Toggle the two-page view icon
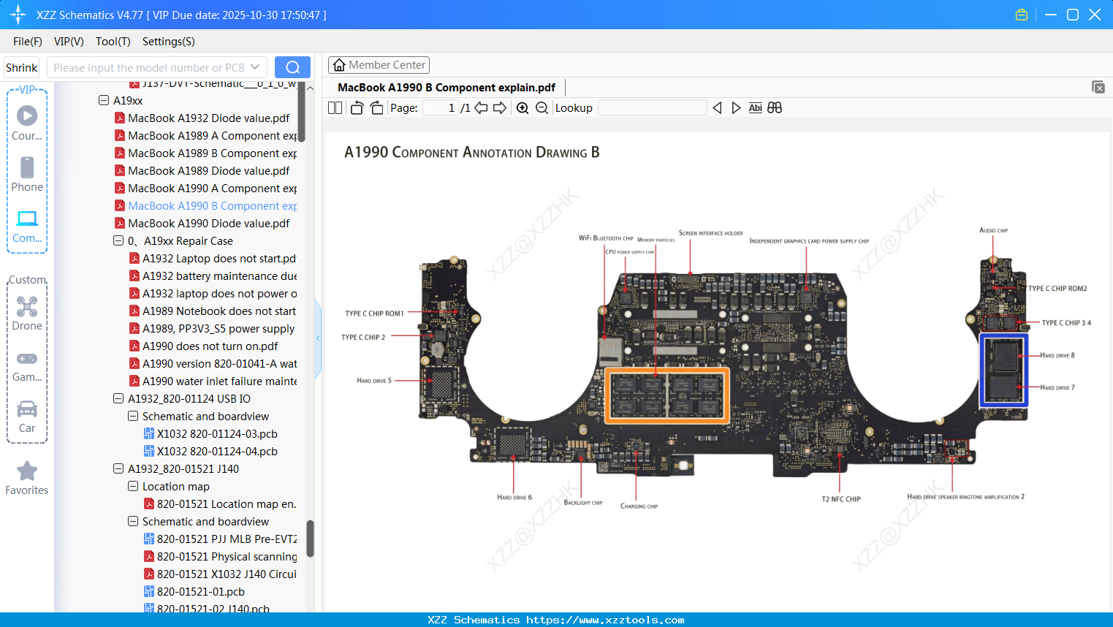The width and height of the screenshot is (1113, 627). pyautogui.click(x=335, y=108)
